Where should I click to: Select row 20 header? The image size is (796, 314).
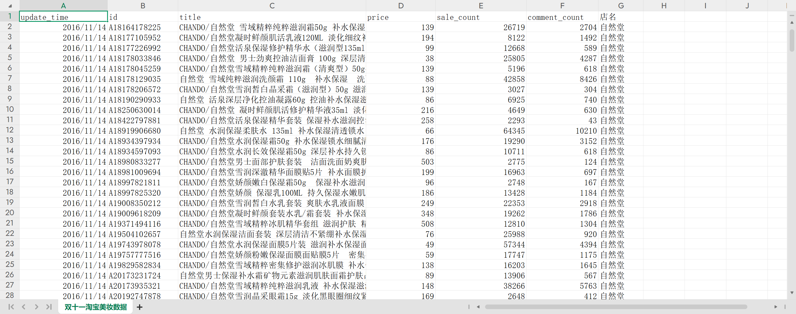10,213
